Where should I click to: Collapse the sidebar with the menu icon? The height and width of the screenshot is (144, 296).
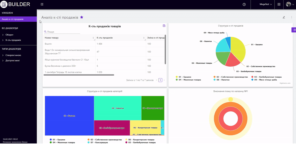42,4
